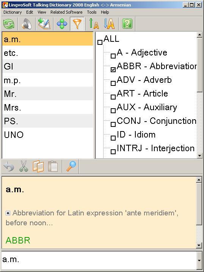Uncheck the ABBR - Abbreviation checkbox
This screenshot has height=272, width=204.
tap(113, 70)
